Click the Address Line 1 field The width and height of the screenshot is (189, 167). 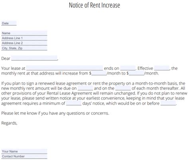coord(24,38)
